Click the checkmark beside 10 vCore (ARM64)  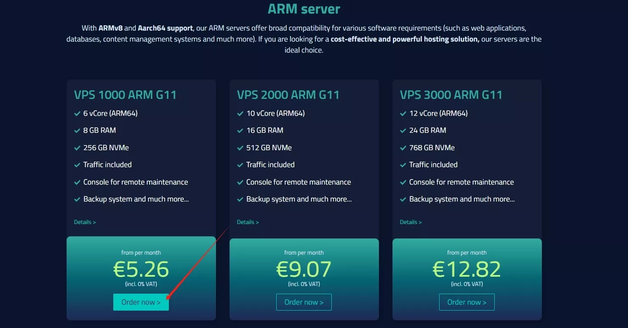(x=240, y=114)
